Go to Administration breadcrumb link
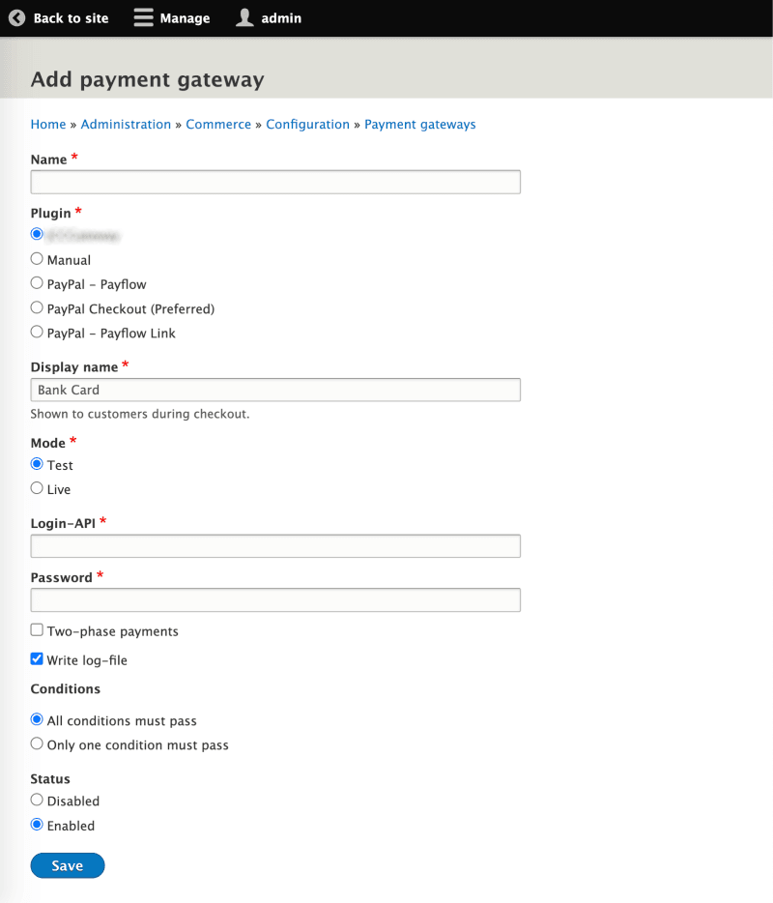 tap(126, 125)
